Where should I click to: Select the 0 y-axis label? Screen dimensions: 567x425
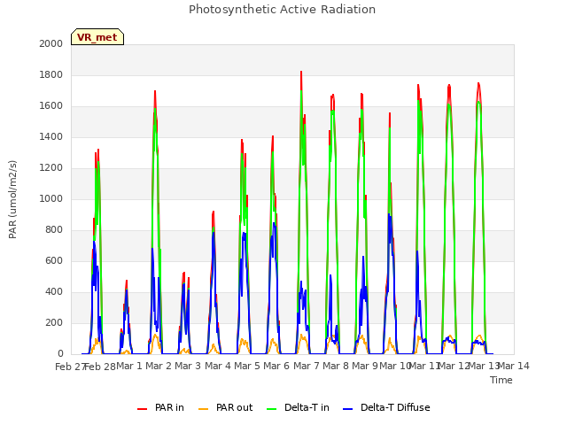60,354
